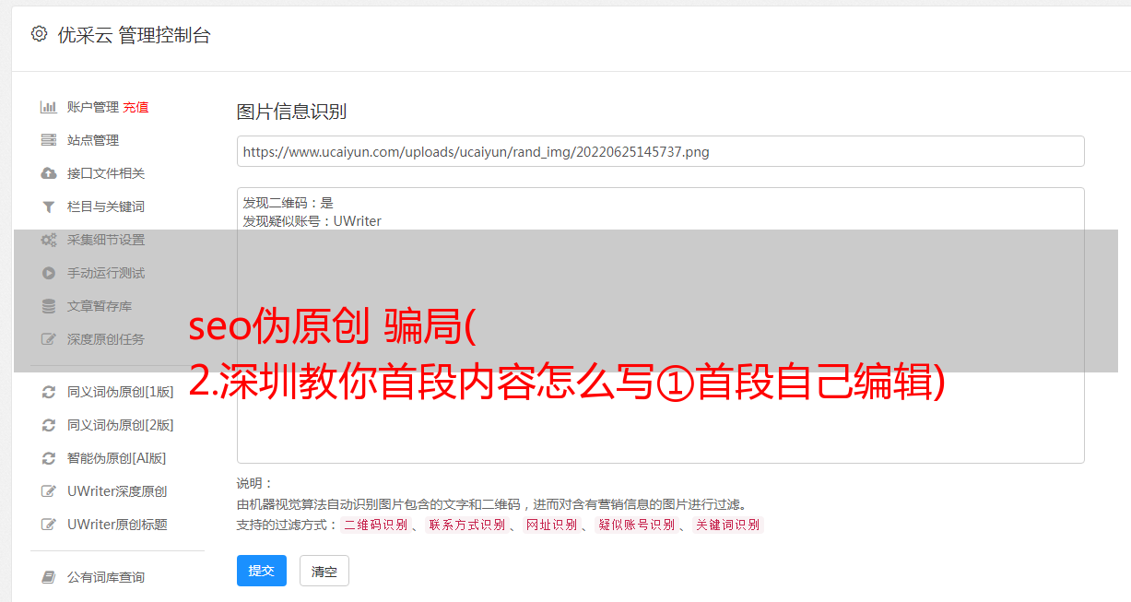Click the gear icon beside 优采云 管理控制台

click(x=39, y=34)
